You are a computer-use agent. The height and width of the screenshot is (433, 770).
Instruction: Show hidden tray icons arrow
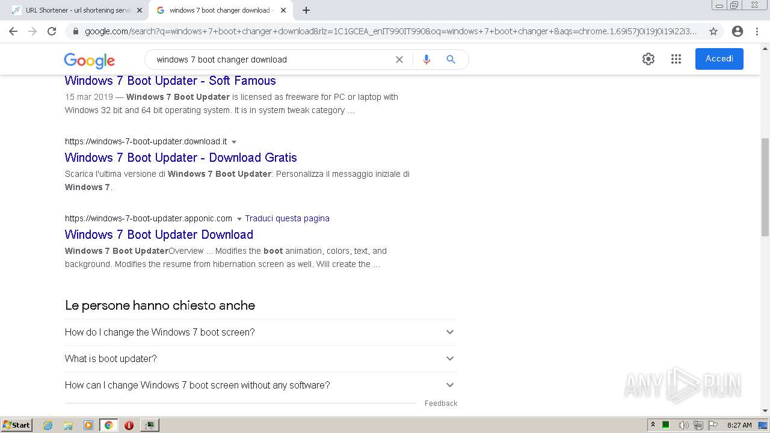coord(653,425)
